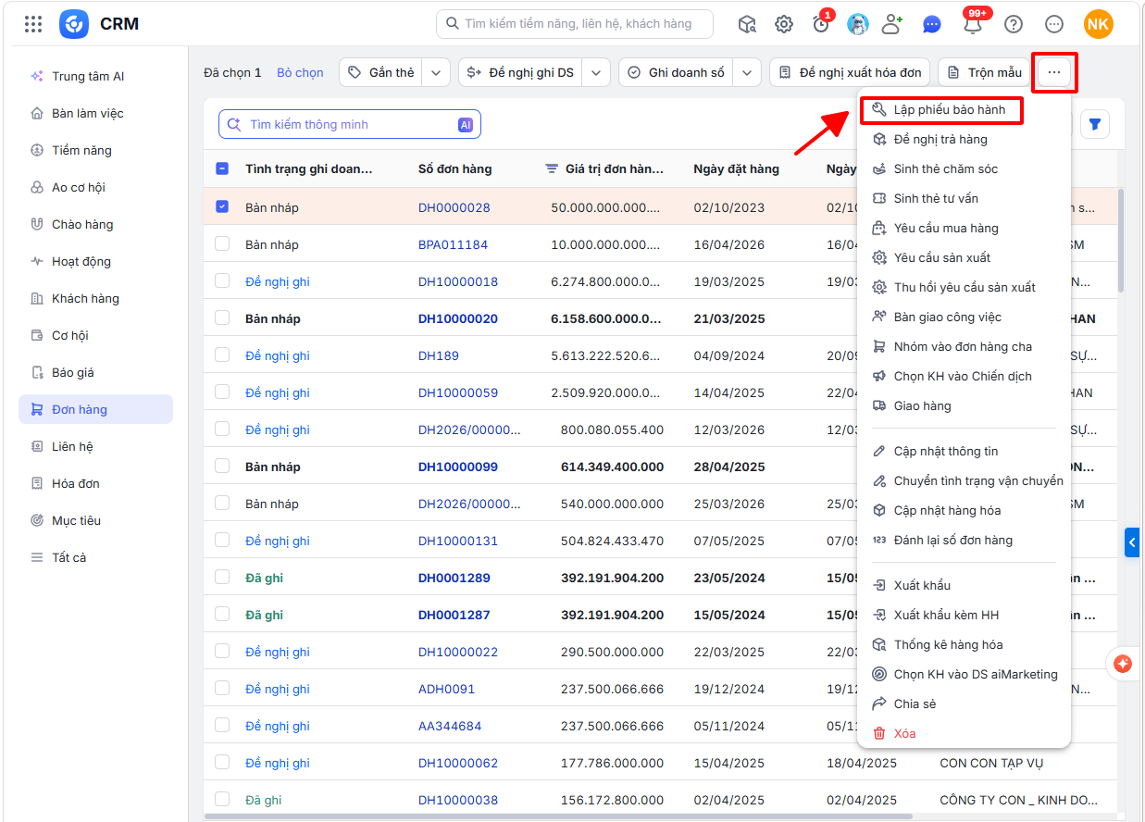1145x822 pixels.
Task: Open the NK user avatar
Action: click(x=1099, y=24)
